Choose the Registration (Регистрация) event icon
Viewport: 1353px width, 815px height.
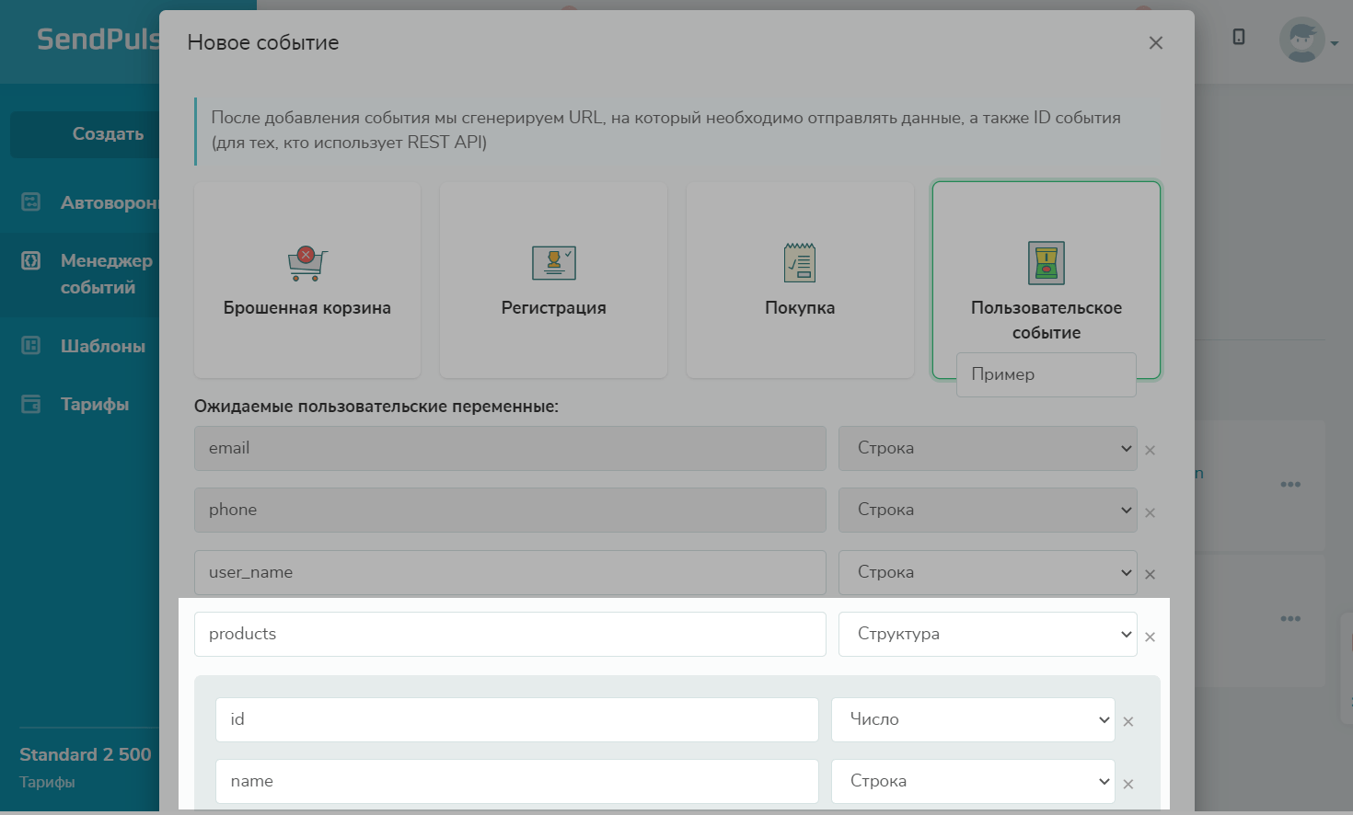(x=553, y=263)
